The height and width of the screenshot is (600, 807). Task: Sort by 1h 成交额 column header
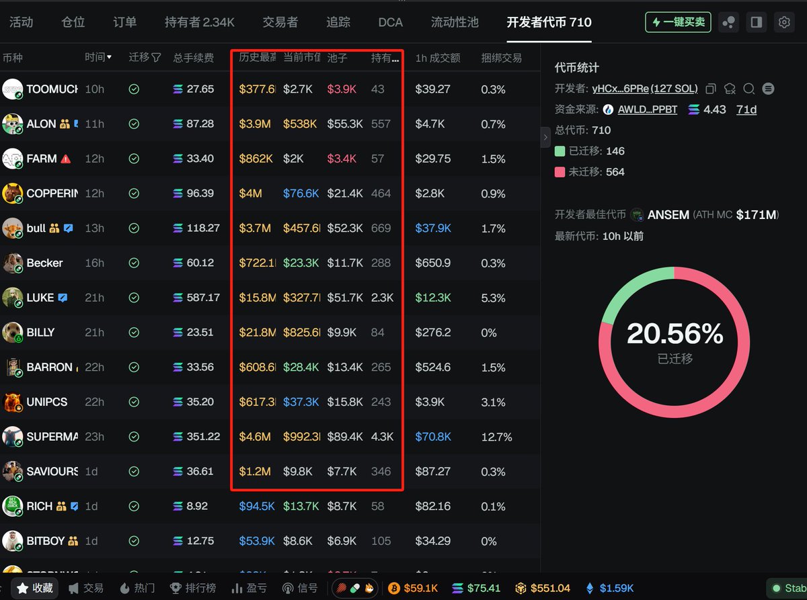(438, 58)
